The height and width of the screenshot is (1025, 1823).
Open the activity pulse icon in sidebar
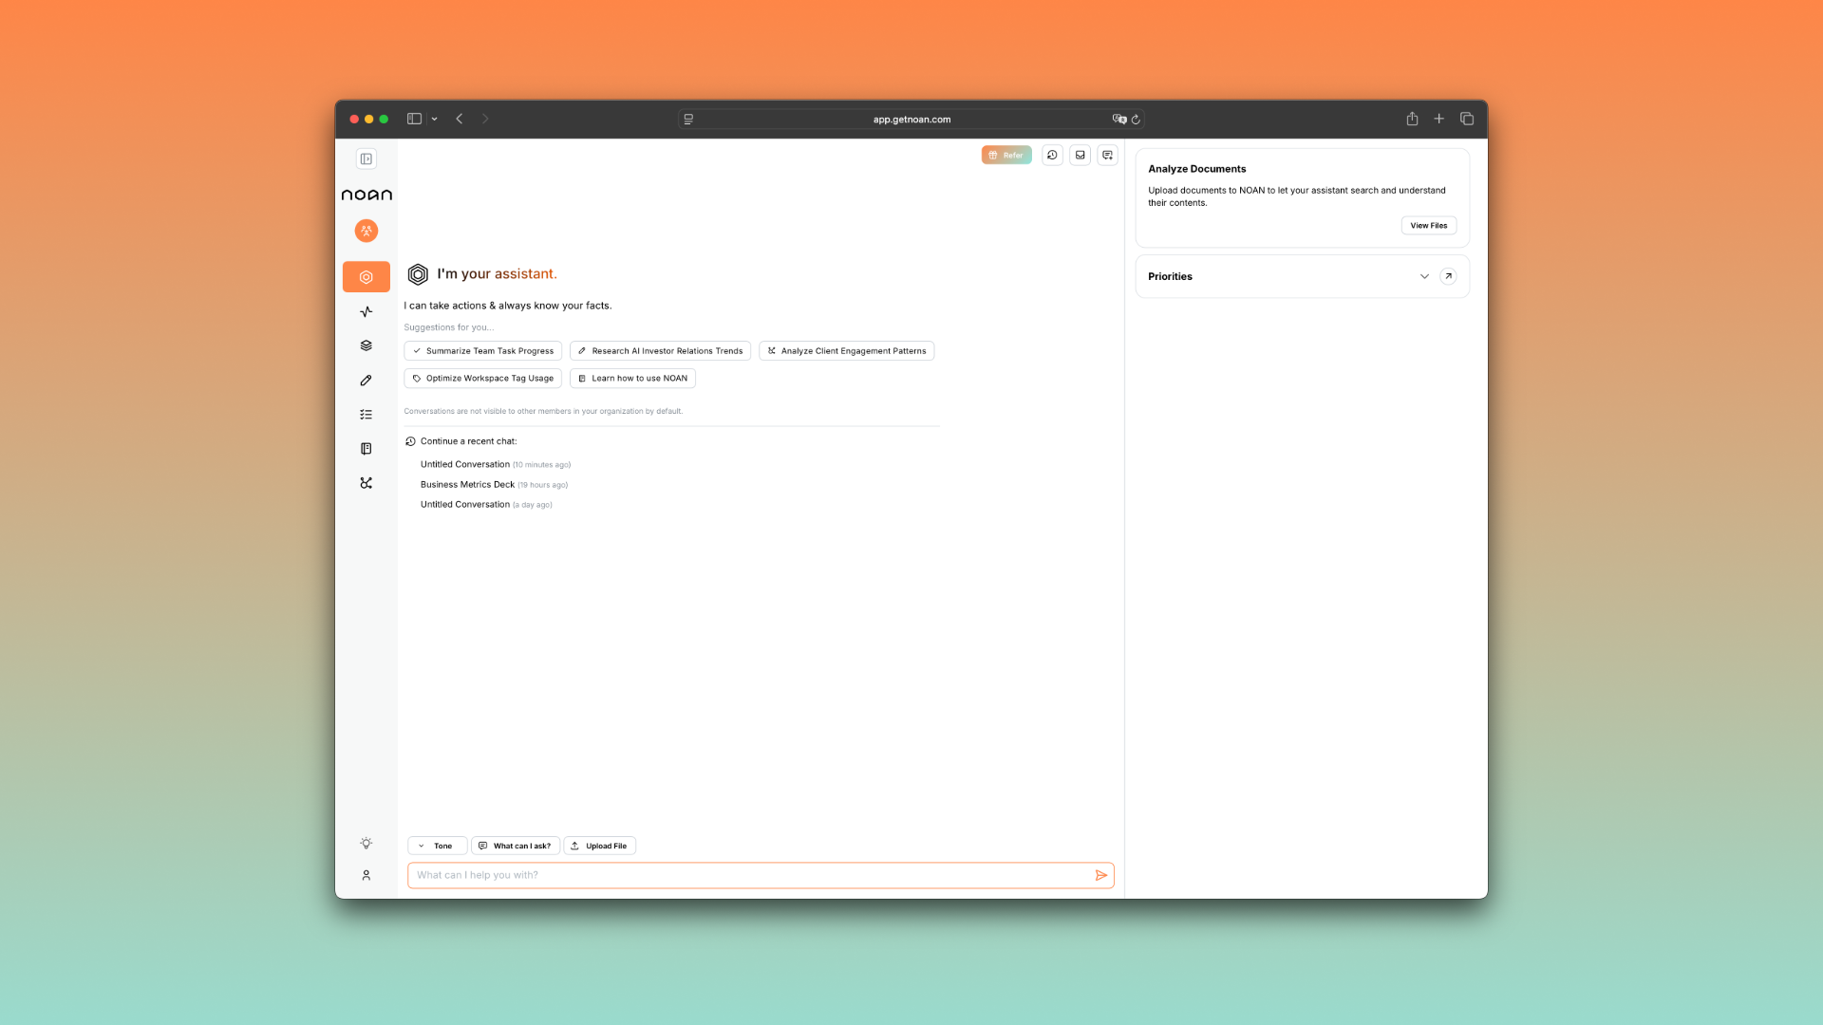pyautogui.click(x=366, y=311)
